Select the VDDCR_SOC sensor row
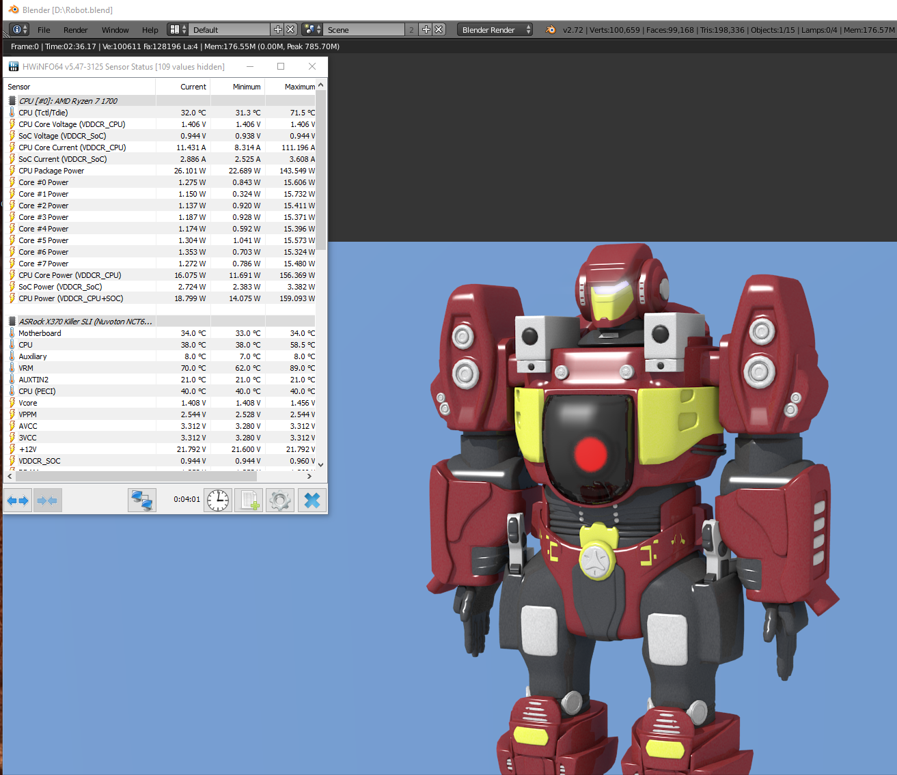Screen dimensions: 897x775 [161, 461]
